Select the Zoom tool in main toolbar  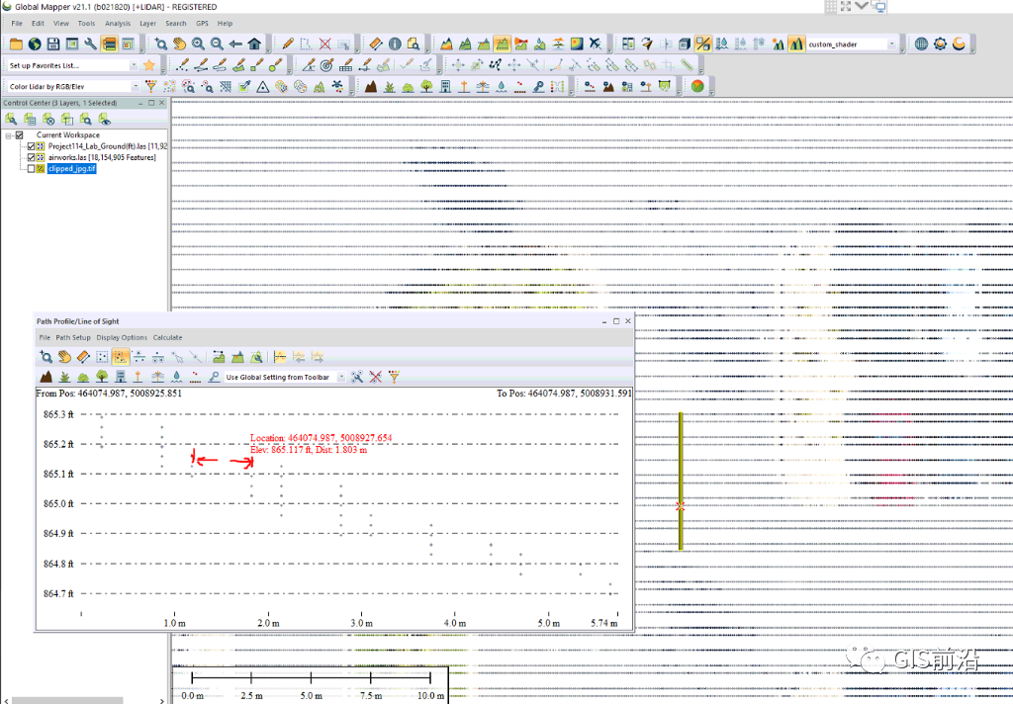click(x=161, y=44)
